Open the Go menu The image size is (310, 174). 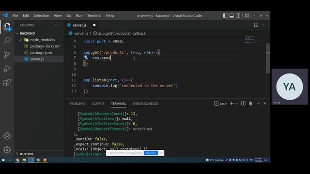pos(69,15)
